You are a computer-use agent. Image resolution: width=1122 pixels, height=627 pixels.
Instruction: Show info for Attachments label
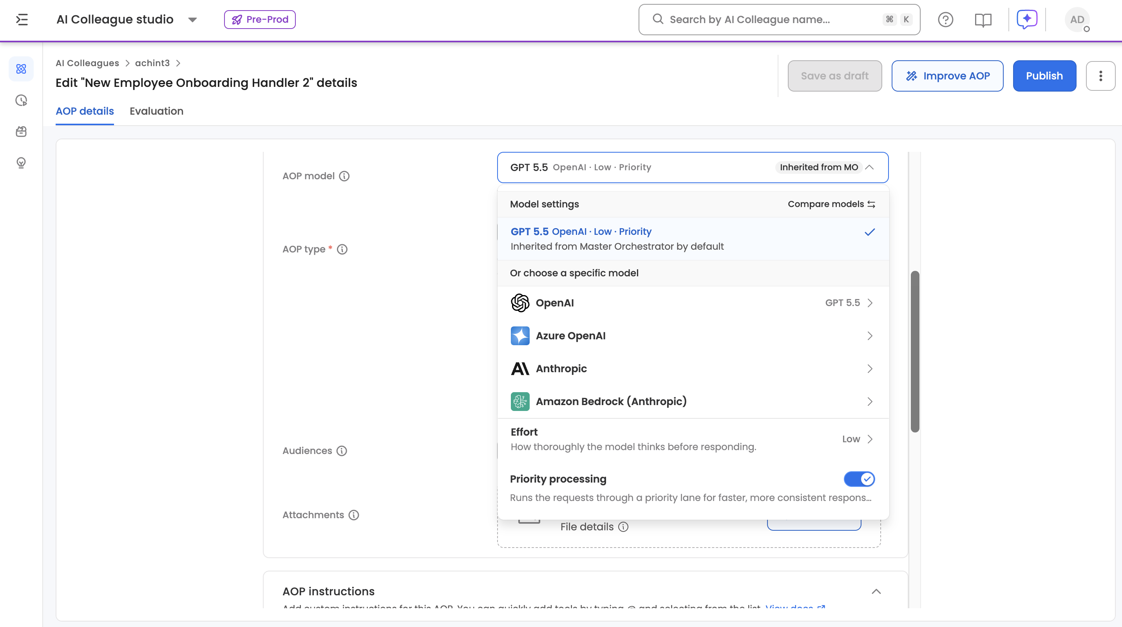coord(354,515)
